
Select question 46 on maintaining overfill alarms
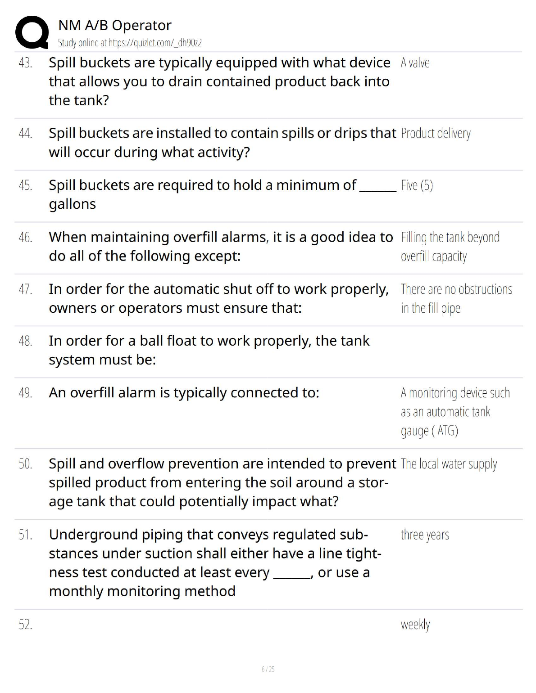220,246
